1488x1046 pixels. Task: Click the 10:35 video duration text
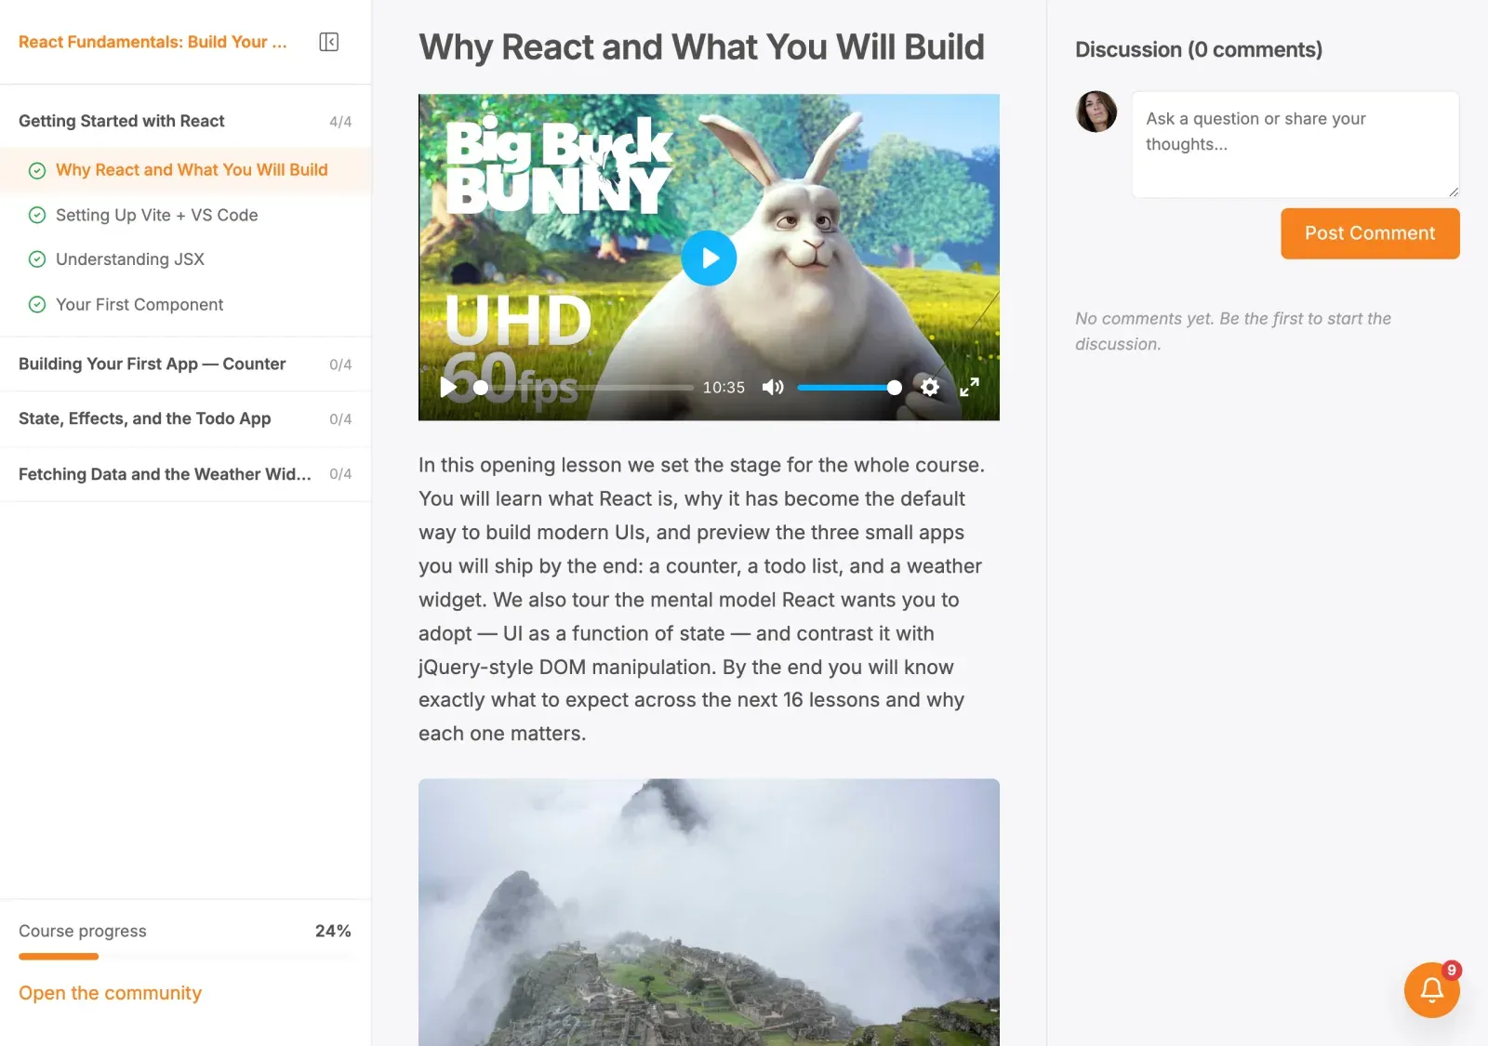coord(724,388)
